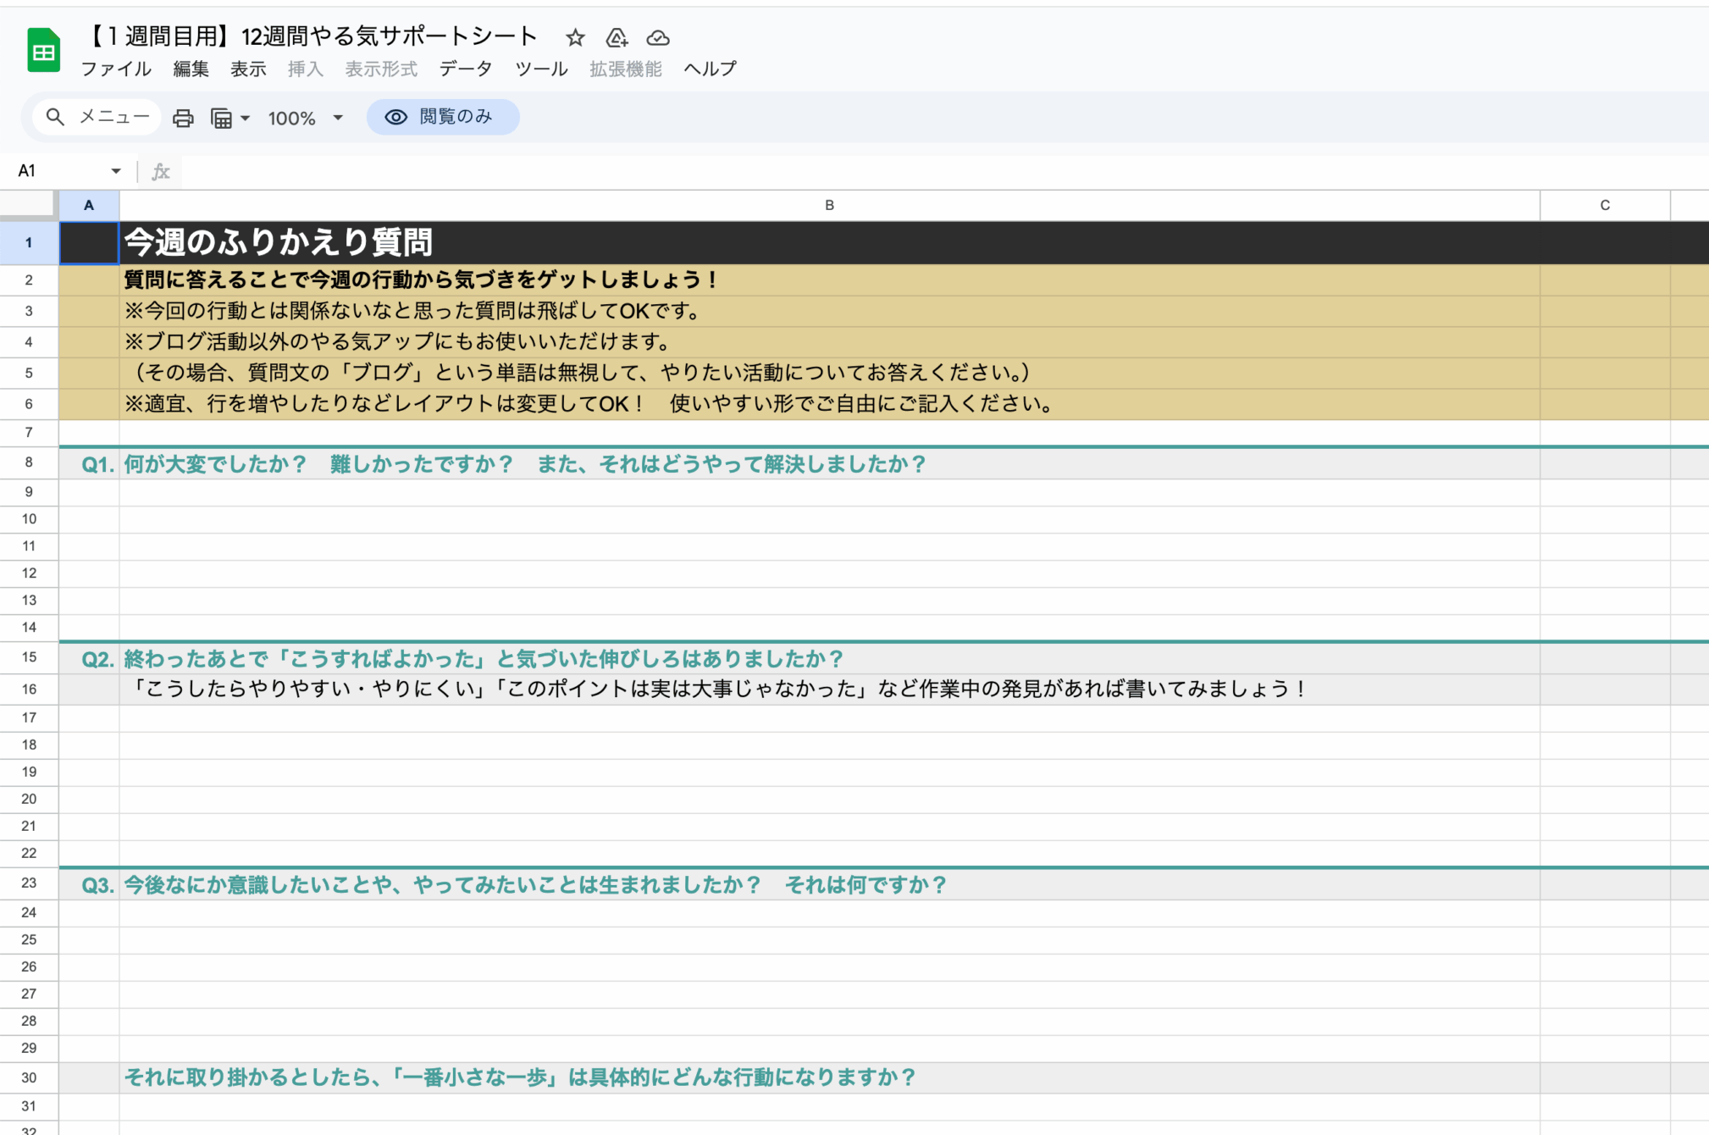The height and width of the screenshot is (1135, 1709).
Task: Select column A header
Action: (x=89, y=206)
